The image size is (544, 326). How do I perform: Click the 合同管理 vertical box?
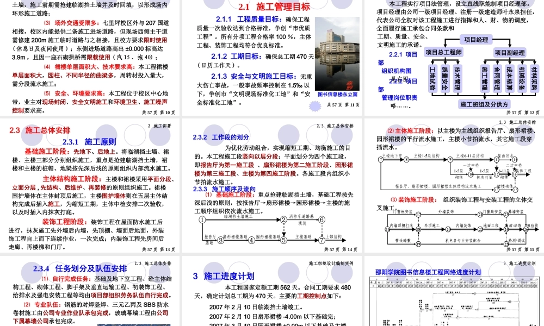pos(497,78)
